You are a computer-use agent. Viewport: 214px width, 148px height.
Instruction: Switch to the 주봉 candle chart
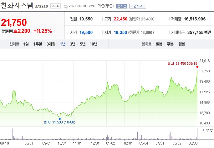(x=170, y=44)
